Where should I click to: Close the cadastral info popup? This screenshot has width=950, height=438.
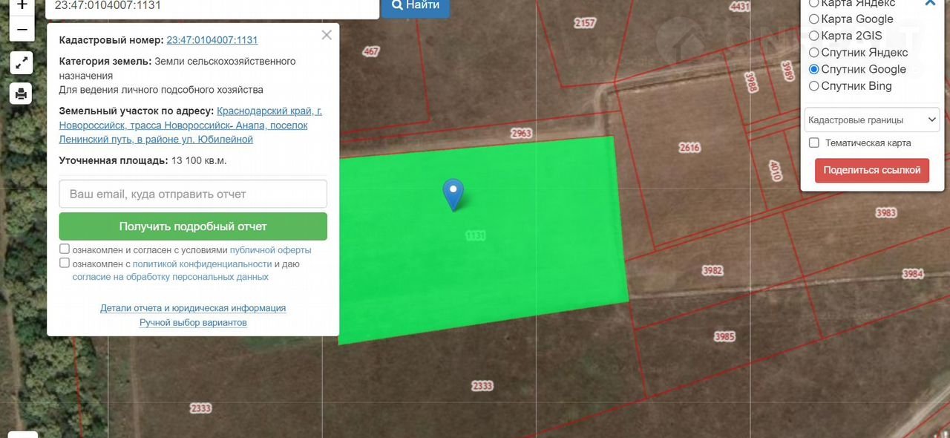point(327,35)
